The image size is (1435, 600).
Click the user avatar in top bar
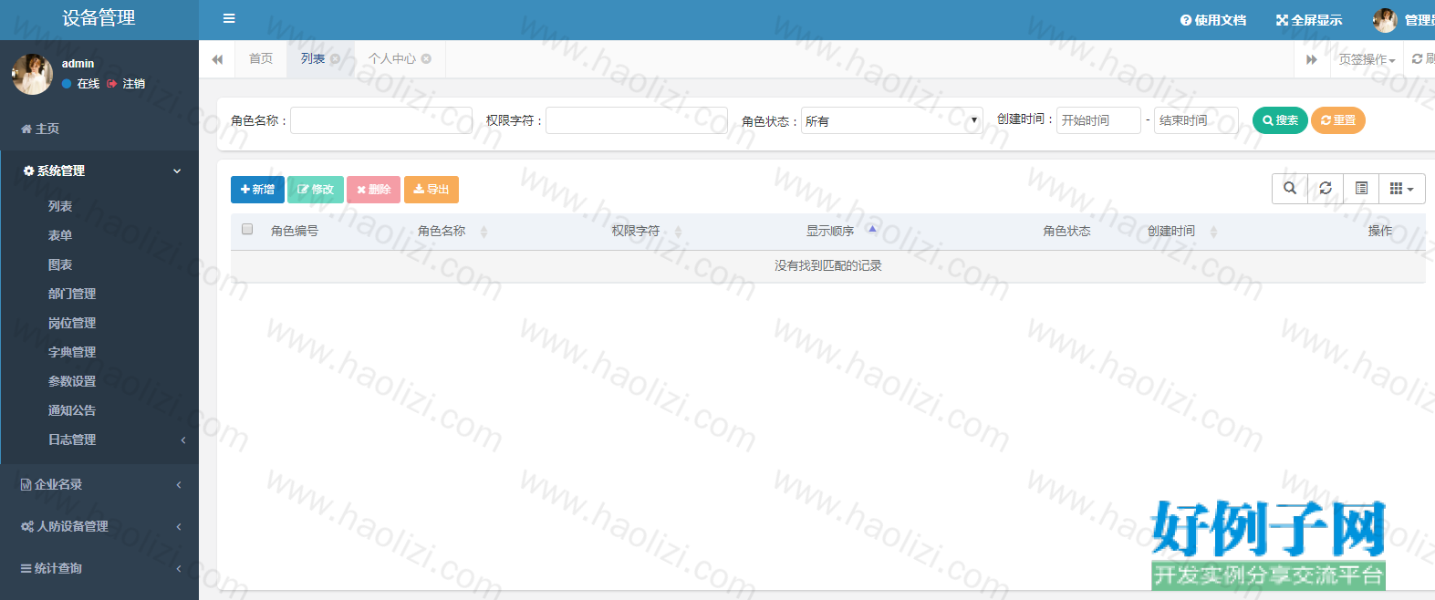pyautogui.click(x=1385, y=20)
